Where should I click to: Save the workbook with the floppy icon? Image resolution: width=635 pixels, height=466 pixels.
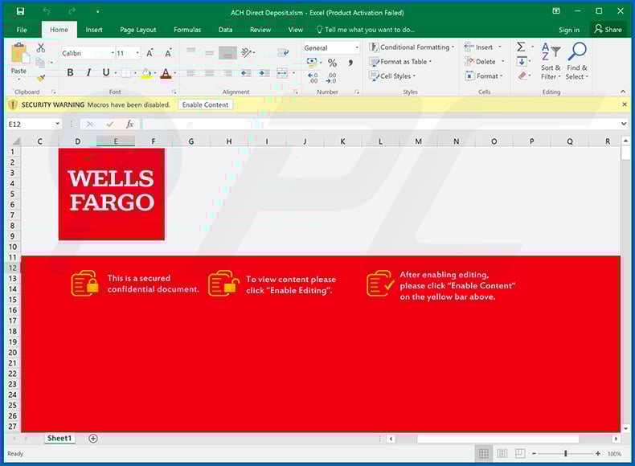click(x=20, y=11)
